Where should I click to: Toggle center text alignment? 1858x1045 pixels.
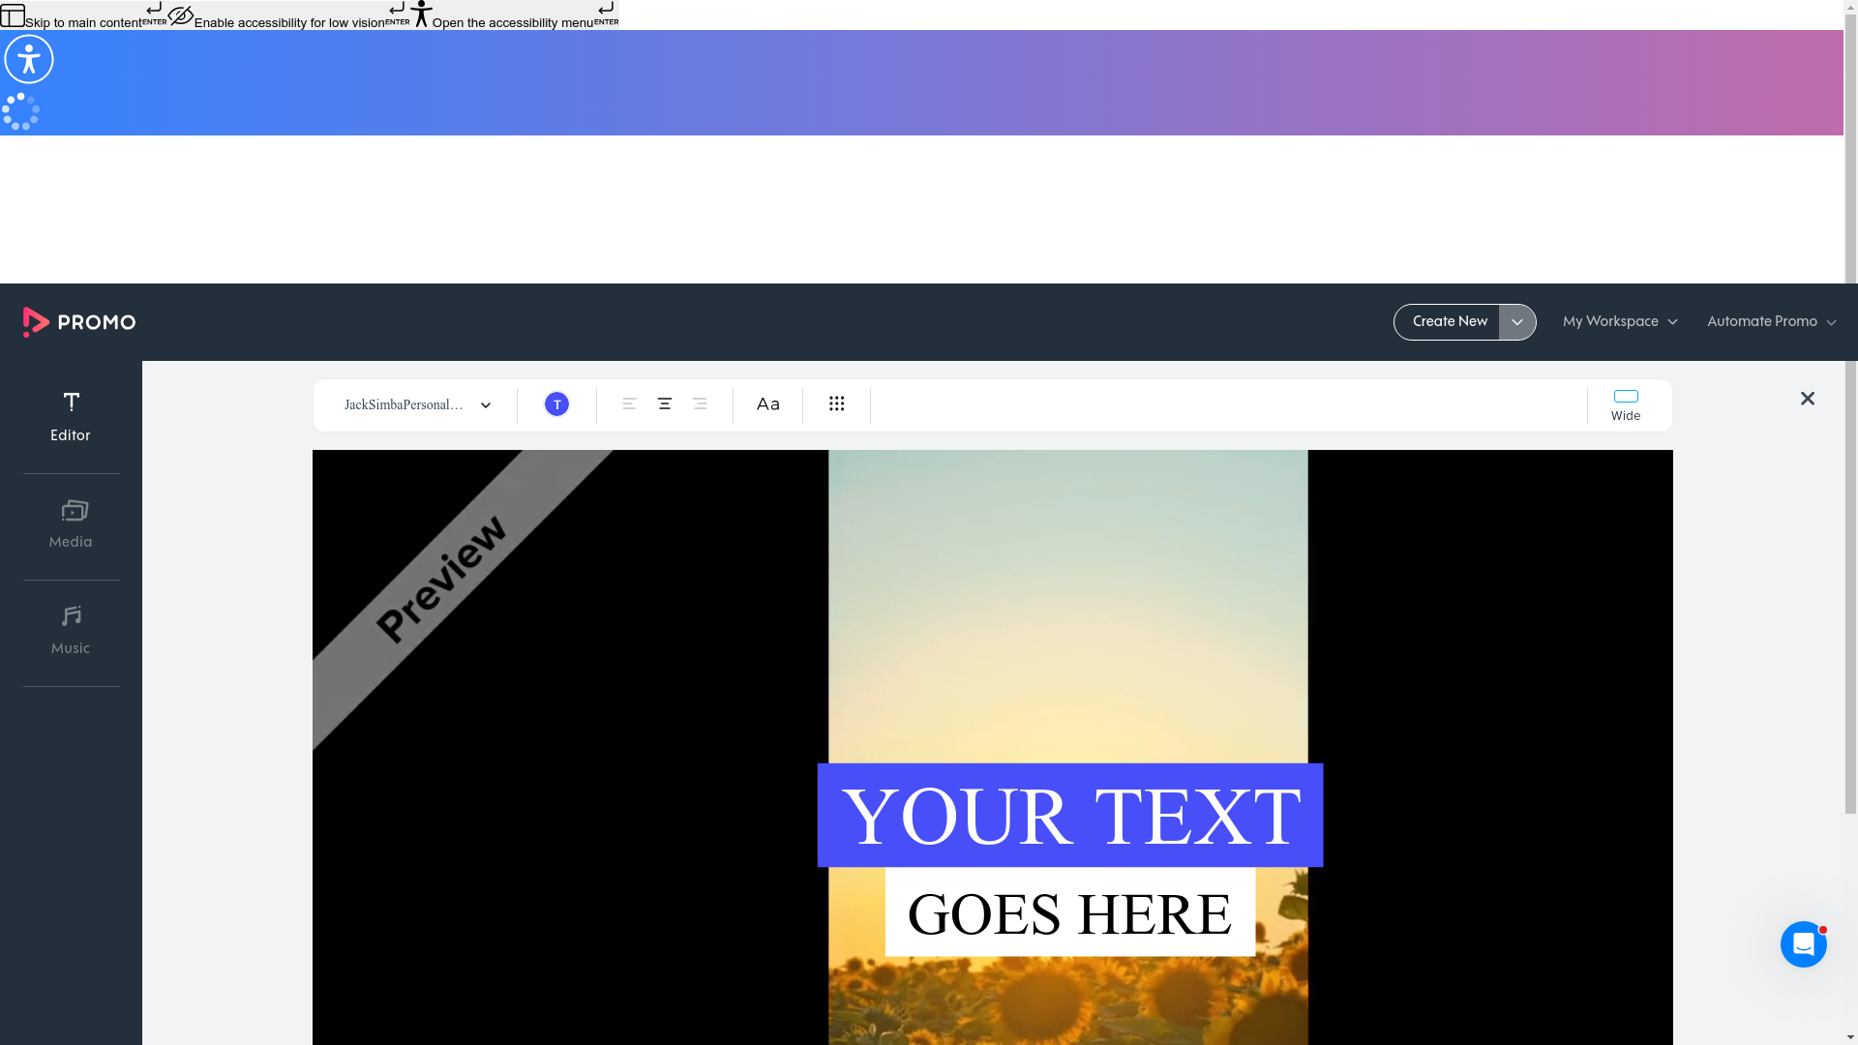(664, 404)
